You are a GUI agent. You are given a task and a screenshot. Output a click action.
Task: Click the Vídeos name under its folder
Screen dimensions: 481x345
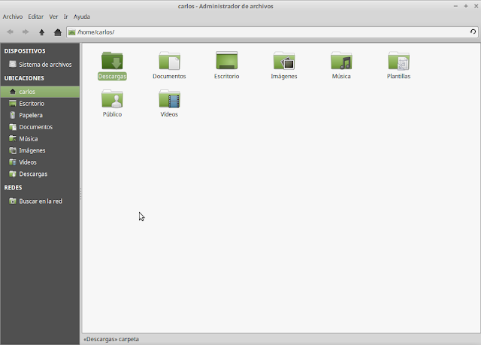pyautogui.click(x=169, y=114)
